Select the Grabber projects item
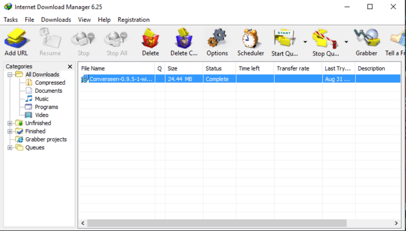 pos(46,140)
